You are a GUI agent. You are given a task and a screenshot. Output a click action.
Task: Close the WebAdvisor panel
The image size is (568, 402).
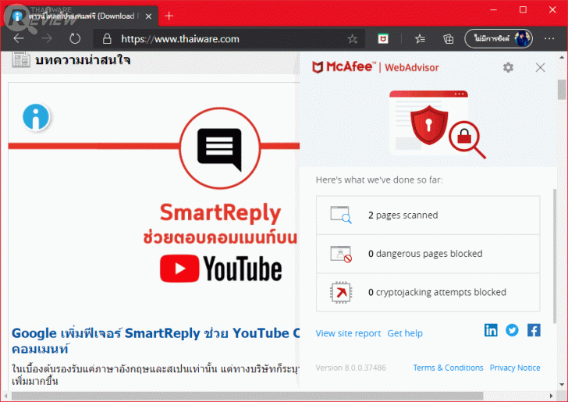pos(540,67)
